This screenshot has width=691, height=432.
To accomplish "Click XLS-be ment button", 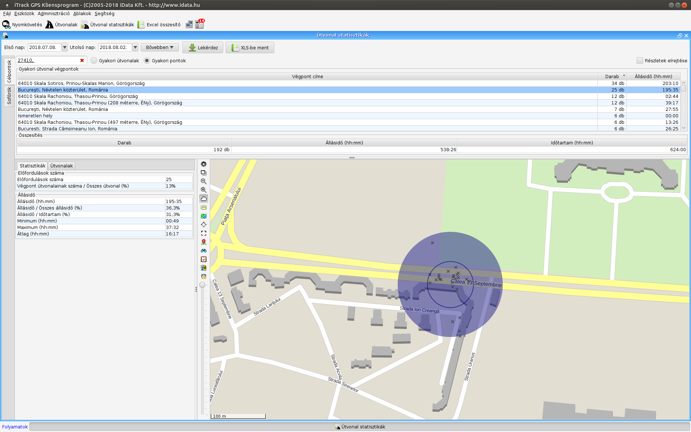I will [x=250, y=48].
